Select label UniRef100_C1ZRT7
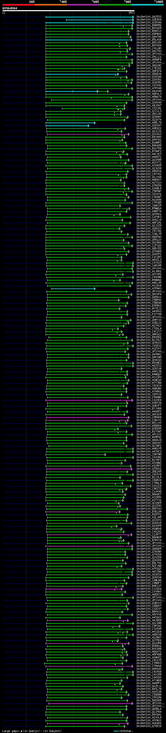 click(149, 534)
